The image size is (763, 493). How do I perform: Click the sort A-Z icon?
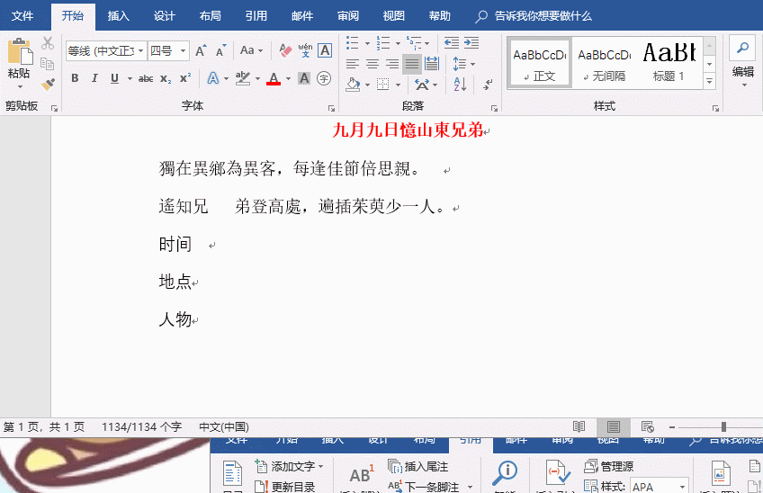pos(460,85)
